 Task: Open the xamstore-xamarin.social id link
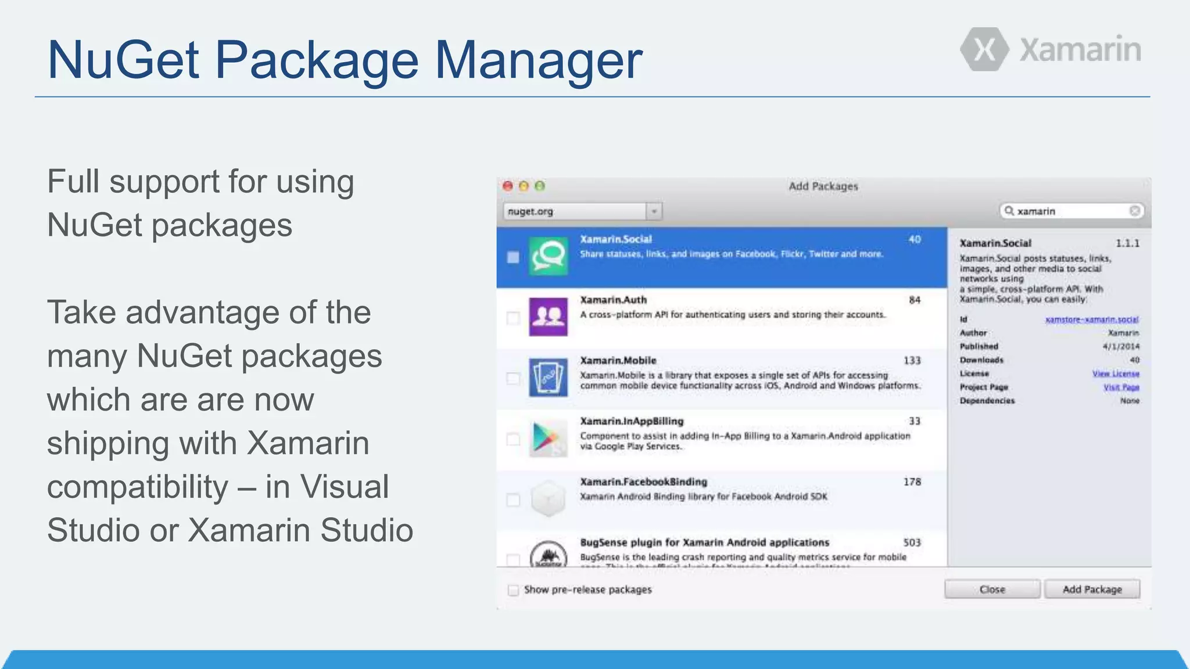[x=1092, y=319]
